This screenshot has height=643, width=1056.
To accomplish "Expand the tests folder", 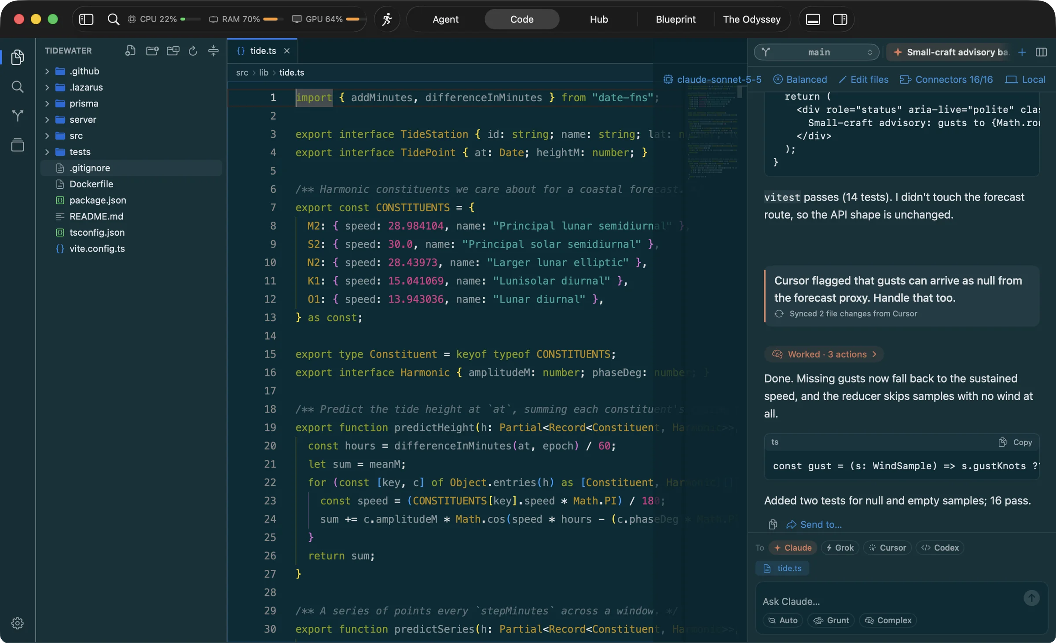I will [131, 152].
